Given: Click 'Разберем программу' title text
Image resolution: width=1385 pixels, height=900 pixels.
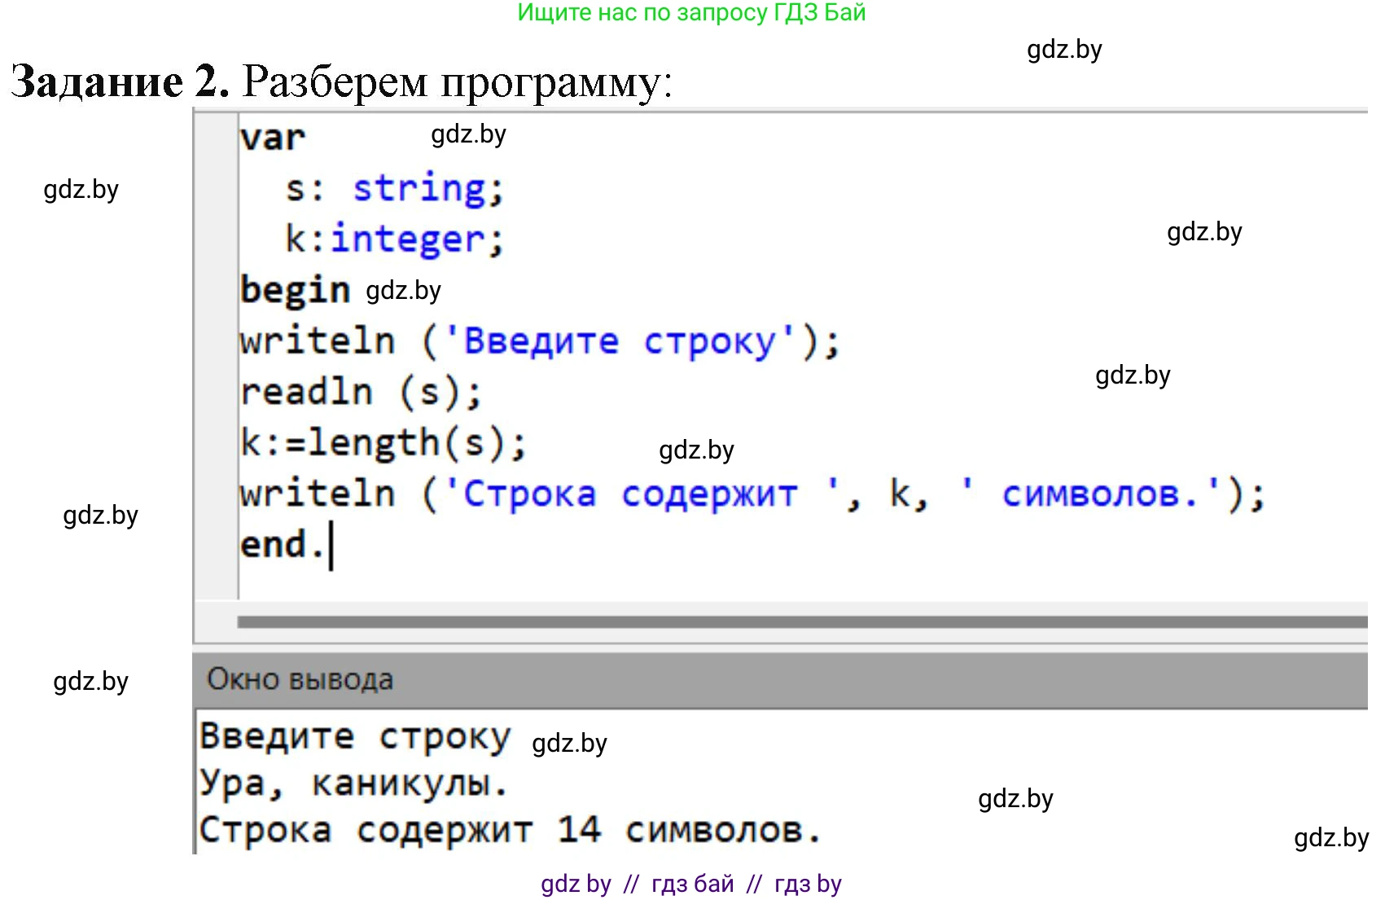Looking at the screenshot, I should click(x=456, y=81).
